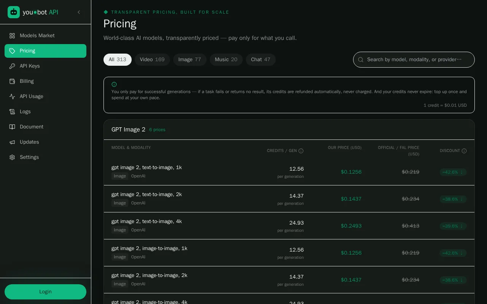Click 'gpt image 2, text-to-image, 2k'
Screen dimensions: 487x304
click(146, 194)
